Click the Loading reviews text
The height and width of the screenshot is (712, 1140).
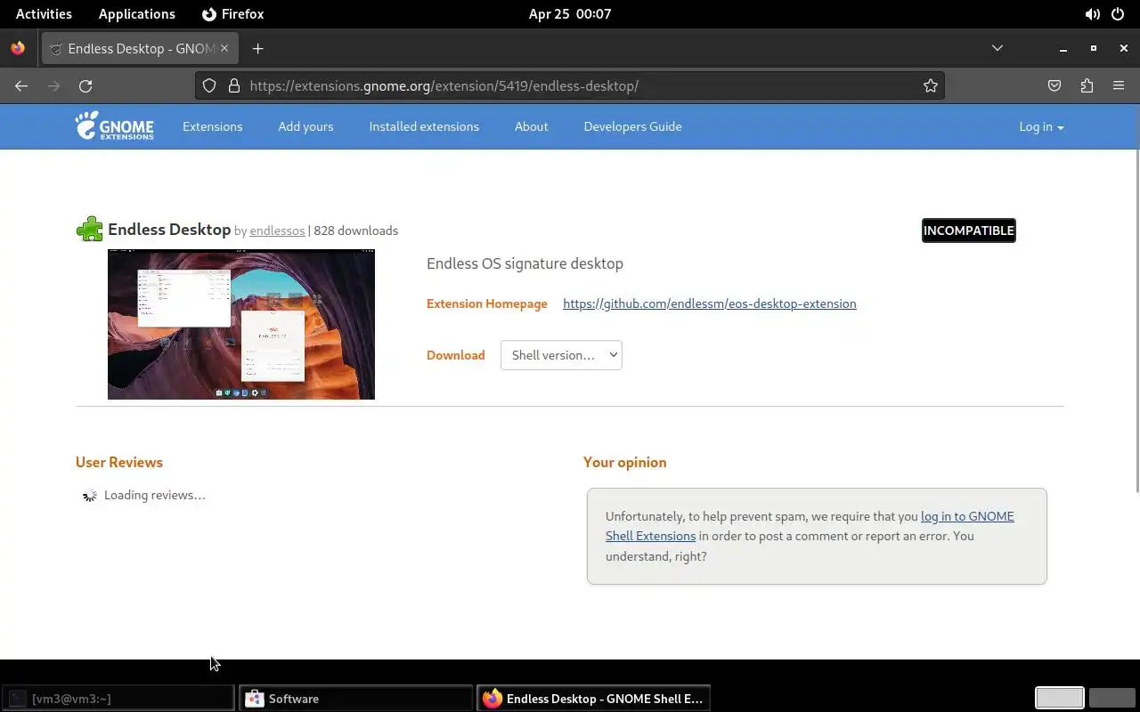click(x=155, y=495)
